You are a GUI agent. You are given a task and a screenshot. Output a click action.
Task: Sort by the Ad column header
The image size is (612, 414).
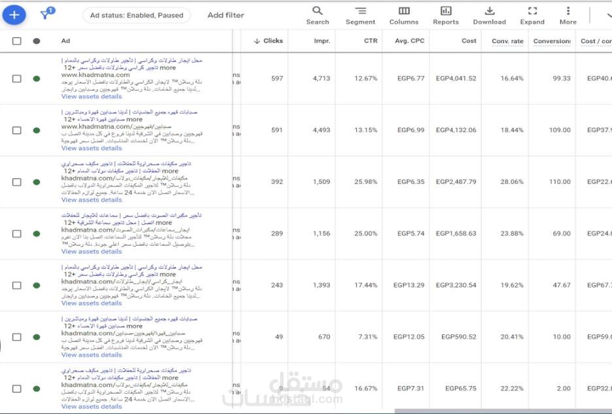pyautogui.click(x=65, y=41)
